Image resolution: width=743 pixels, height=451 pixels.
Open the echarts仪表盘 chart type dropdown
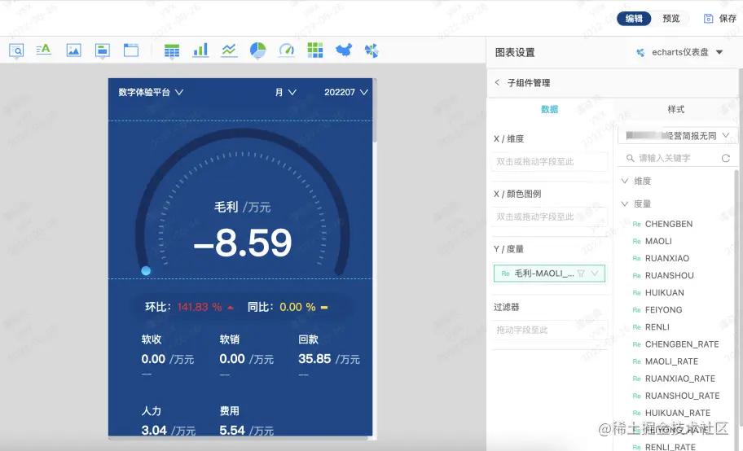point(719,52)
